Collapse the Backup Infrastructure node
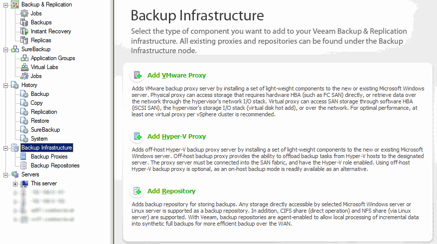 (5, 148)
